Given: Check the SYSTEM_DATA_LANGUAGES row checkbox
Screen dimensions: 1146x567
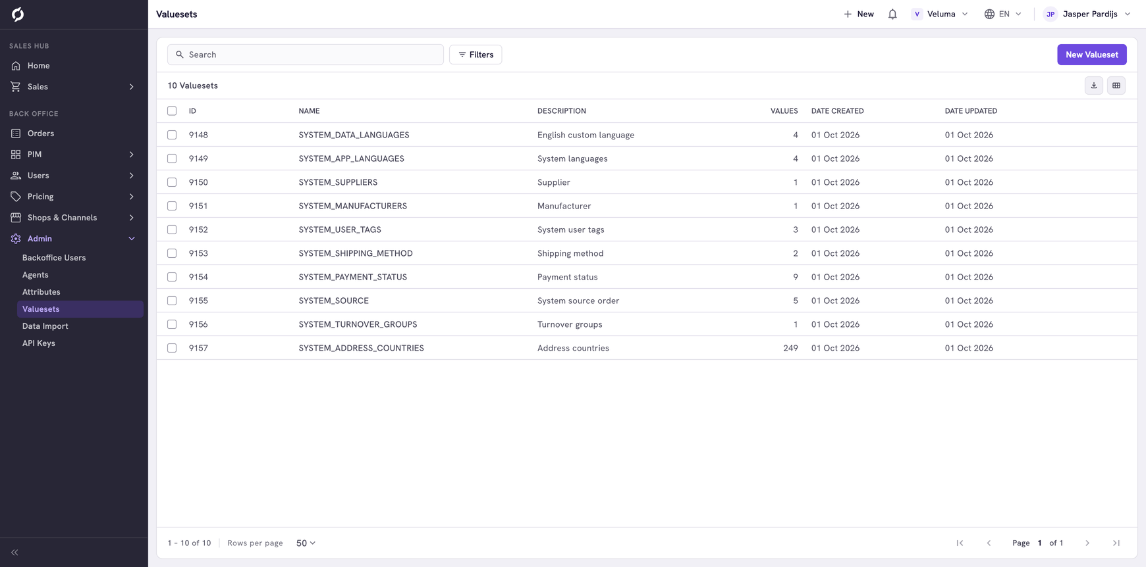Looking at the screenshot, I should point(172,135).
